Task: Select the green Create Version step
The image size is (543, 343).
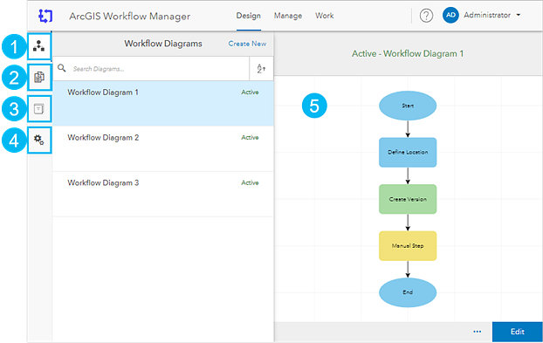Action: click(408, 199)
